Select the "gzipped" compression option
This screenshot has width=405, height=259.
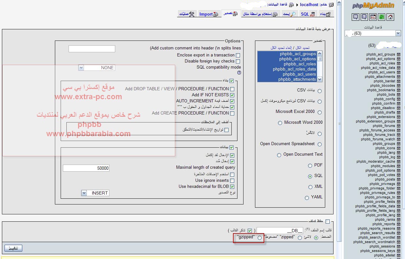[259, 238]
